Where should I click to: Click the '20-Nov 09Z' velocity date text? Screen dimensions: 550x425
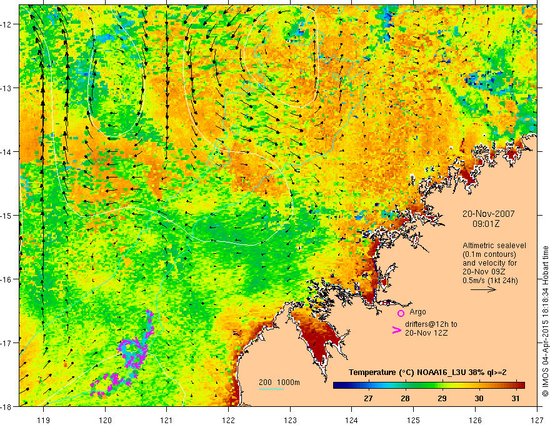484,272
